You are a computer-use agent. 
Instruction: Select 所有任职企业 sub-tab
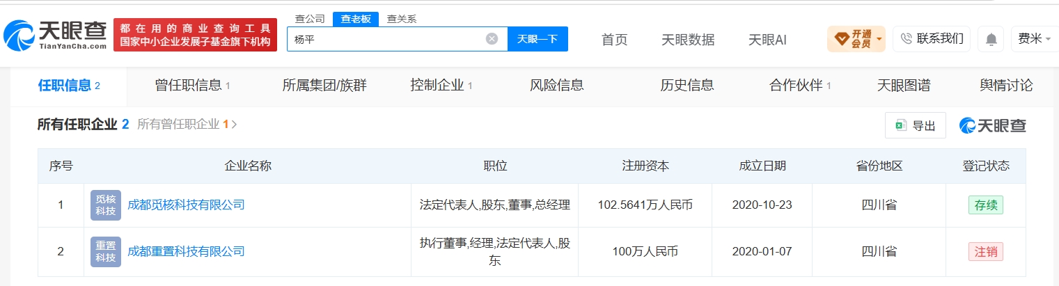(84, 125)
